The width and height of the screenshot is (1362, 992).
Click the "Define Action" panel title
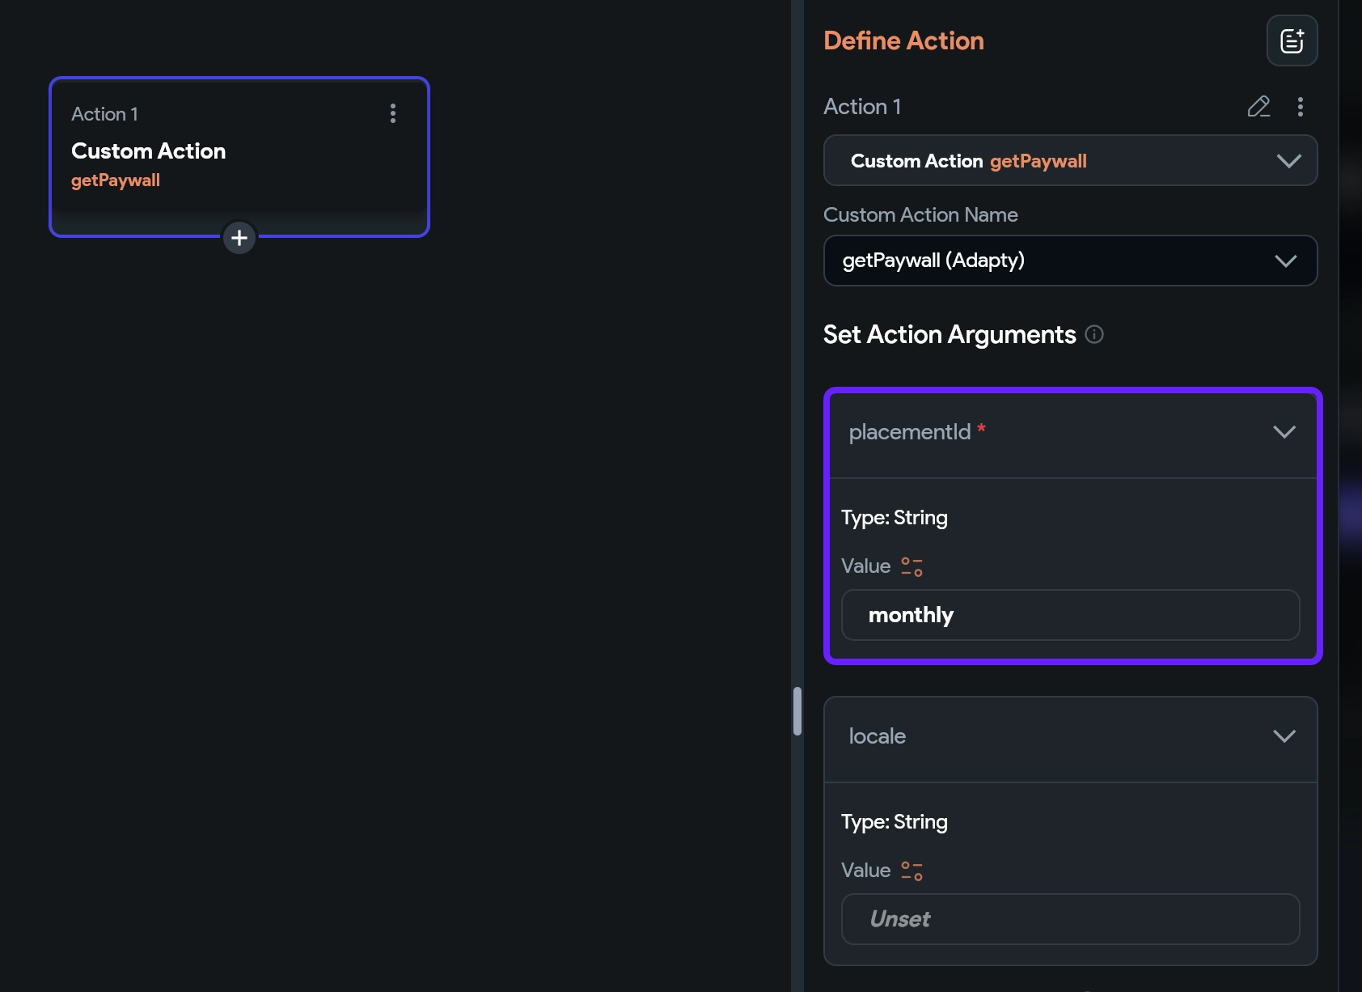903,40
